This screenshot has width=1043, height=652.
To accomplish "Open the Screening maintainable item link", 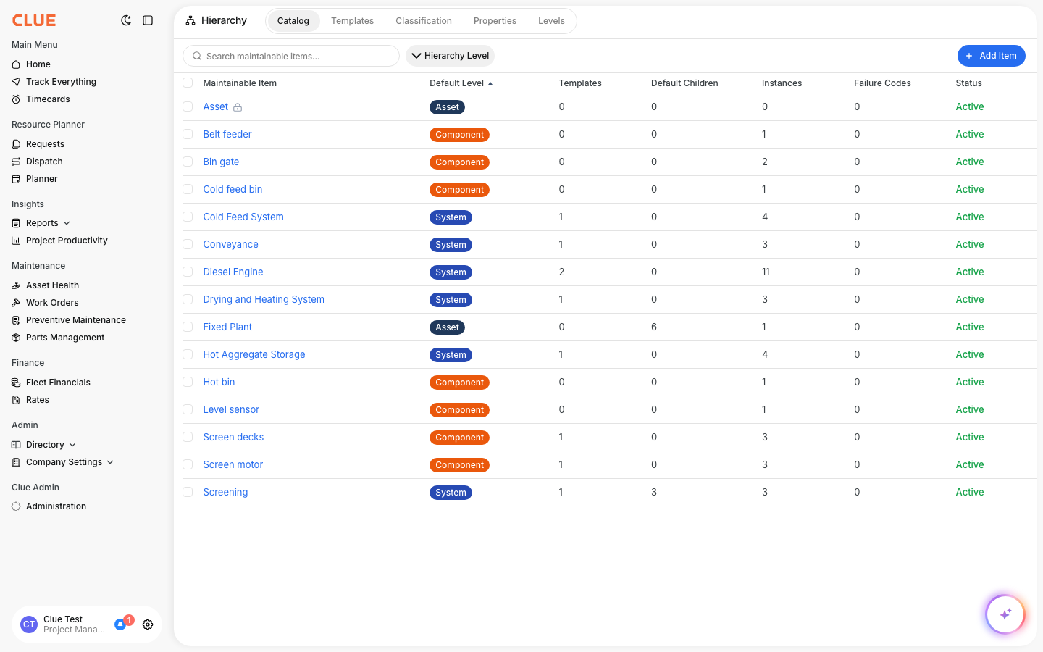I will [x=225, y=492].
